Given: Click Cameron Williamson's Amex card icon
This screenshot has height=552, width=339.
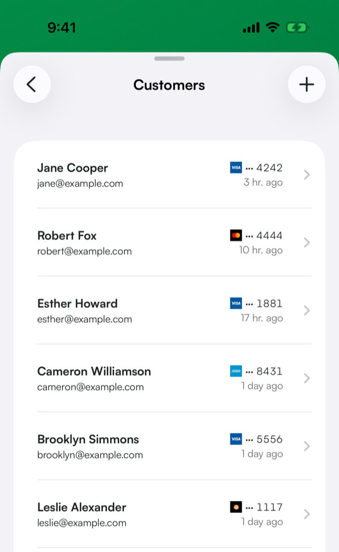Looking at the screenshot, I should 236,371.
